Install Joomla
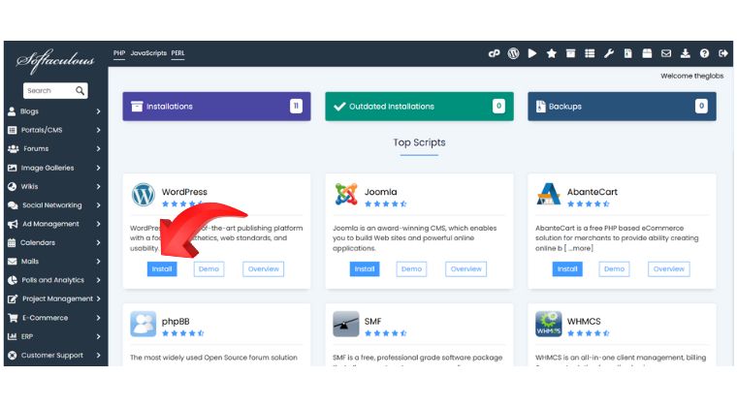Image resolution: width=737 pixels, height=407 pixels. pos(365,269)
